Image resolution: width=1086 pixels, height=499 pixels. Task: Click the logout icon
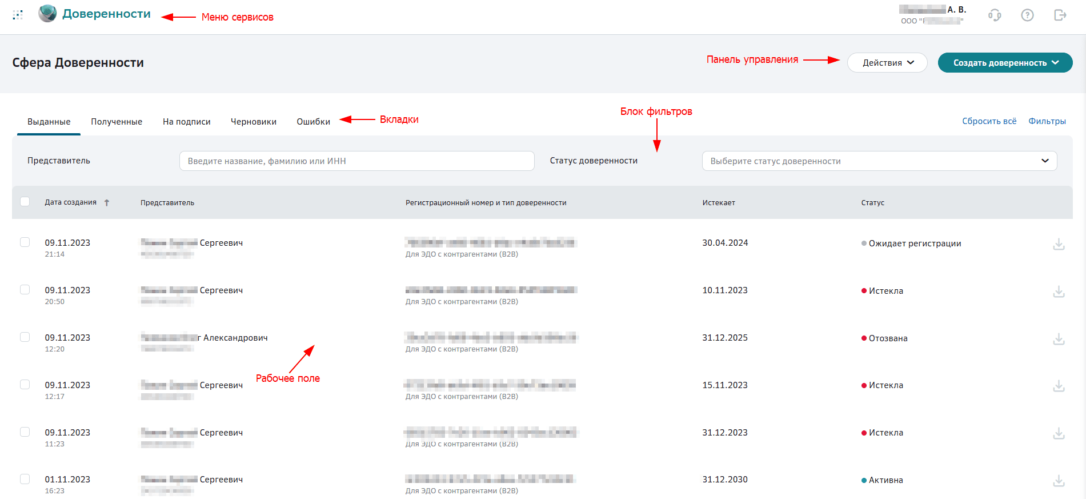click(1060, 15)
